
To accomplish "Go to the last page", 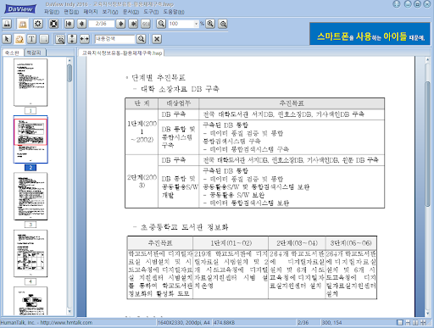I will click(133, 24).
